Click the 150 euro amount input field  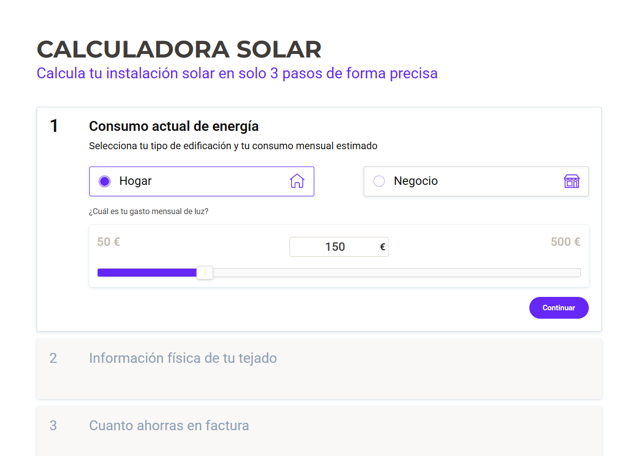(339, 247)
